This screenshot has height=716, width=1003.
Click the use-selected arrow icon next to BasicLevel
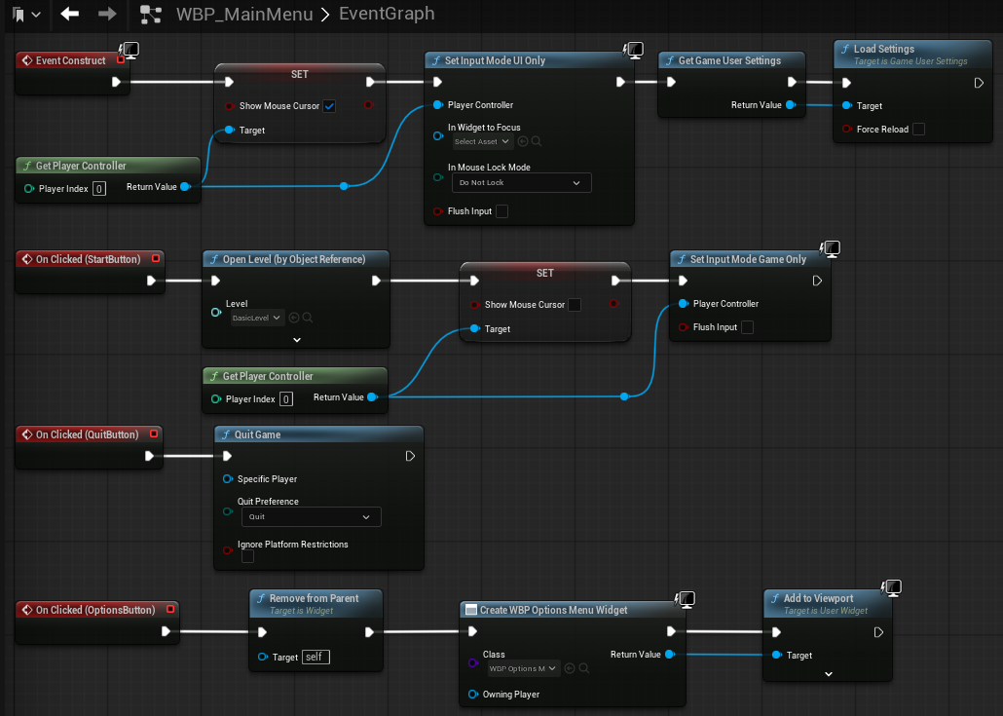[x=294, y=318]
